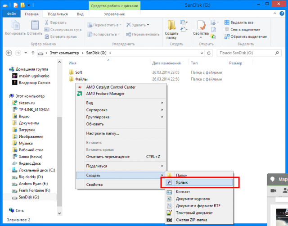Open the Сортировка context submenu

(121, 110)
